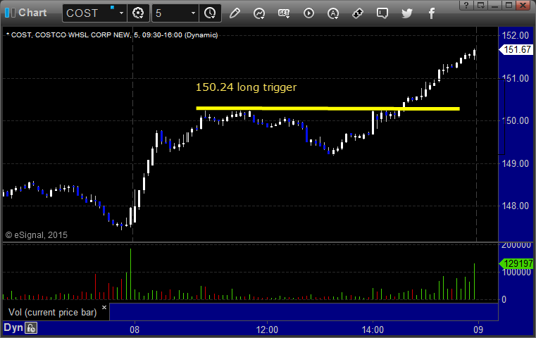
Task: Open the studies chart-line icon
Action: [259, 13]
